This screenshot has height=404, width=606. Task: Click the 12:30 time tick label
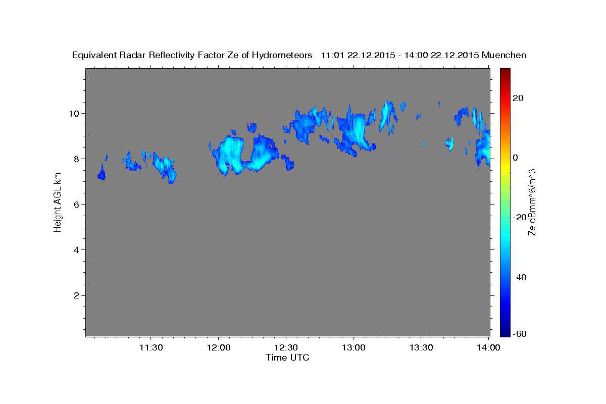tap(286, 347)
